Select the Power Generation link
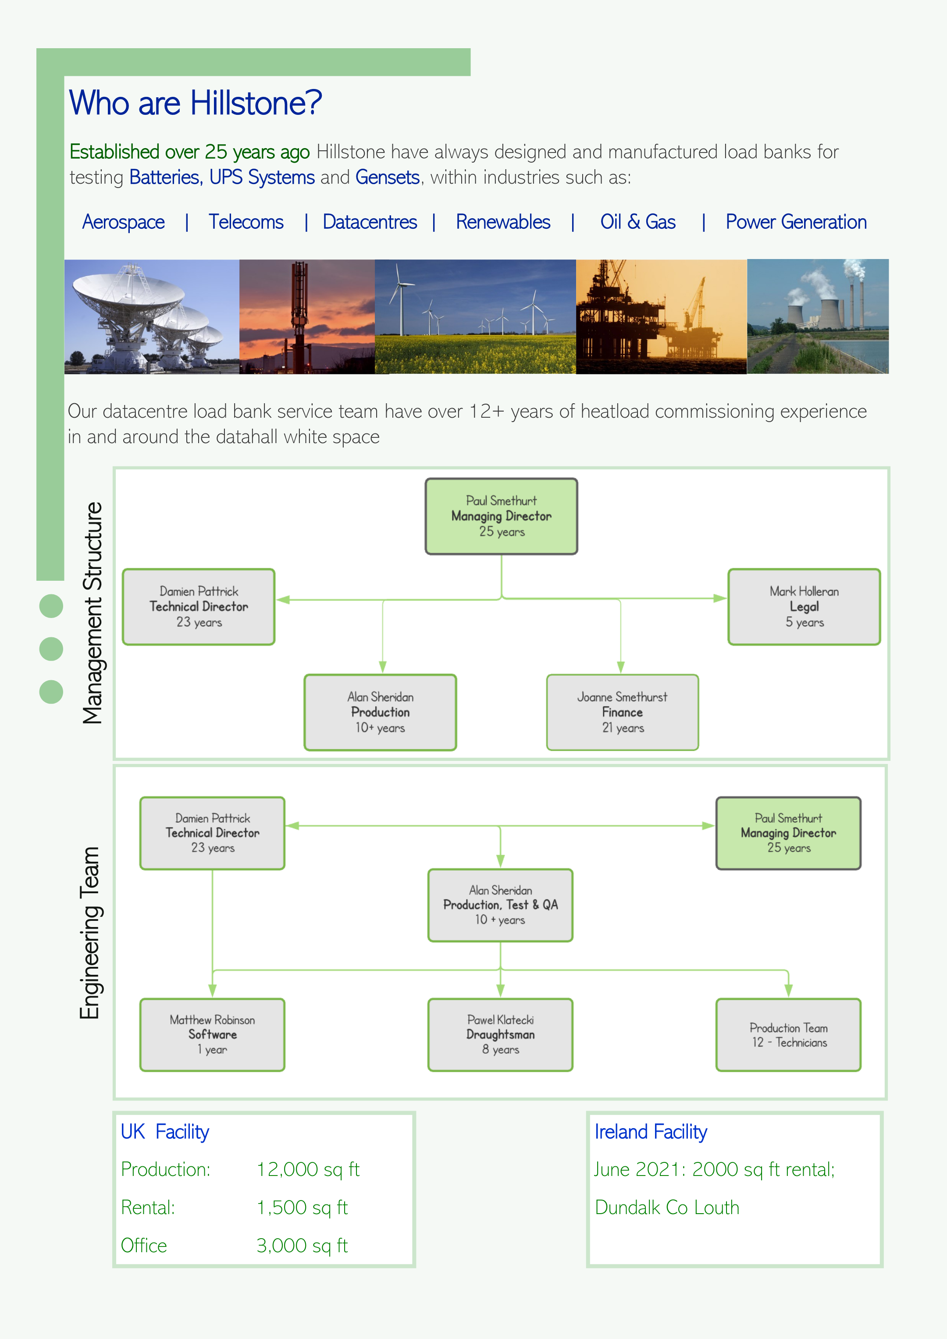The image size is (947, 1339). (796, 222)
